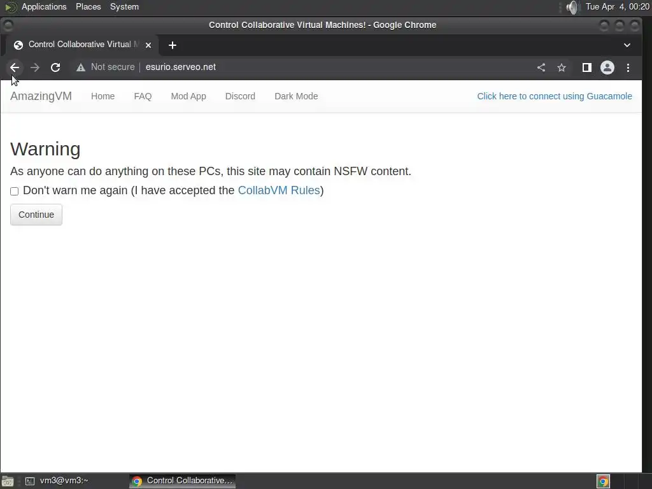Switch to the Control Collaborative taskbar window
The image size is (652, 489).
[182, 481]
